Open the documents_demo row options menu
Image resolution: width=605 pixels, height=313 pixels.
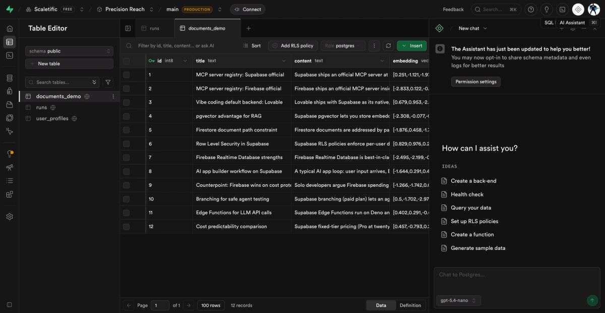click(113, 96)
